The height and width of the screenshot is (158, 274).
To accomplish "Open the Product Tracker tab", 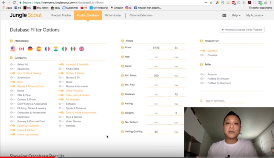I will click(61, 15).
